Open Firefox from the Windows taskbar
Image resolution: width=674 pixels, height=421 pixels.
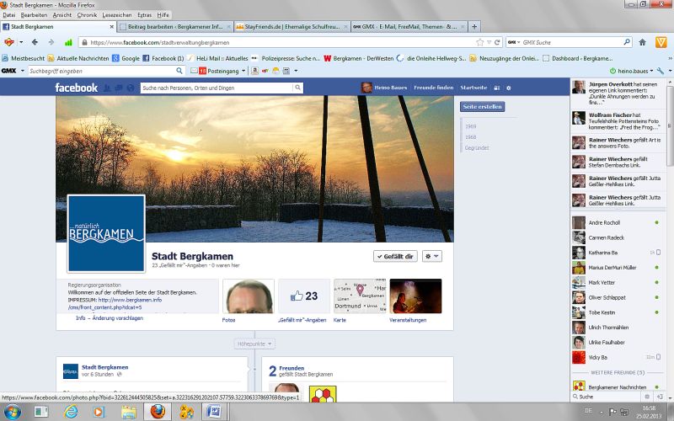158,412
